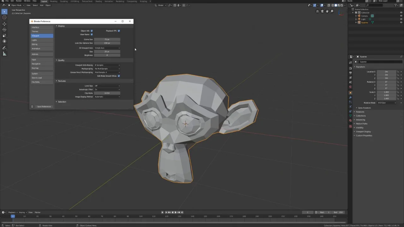Select the Select Box tool

coord(4,12)
